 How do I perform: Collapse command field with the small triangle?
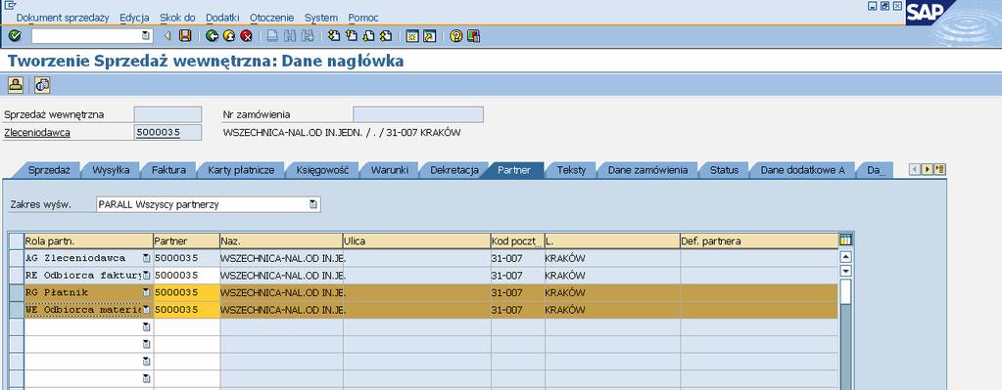click(x=167, y=36)
